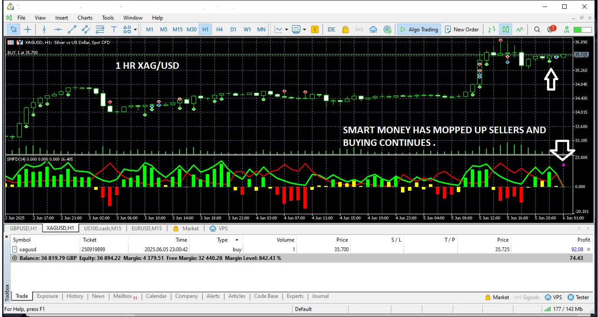Activate the crosshair tool
Screen dimensions: 598x317
tap(27, 30)
